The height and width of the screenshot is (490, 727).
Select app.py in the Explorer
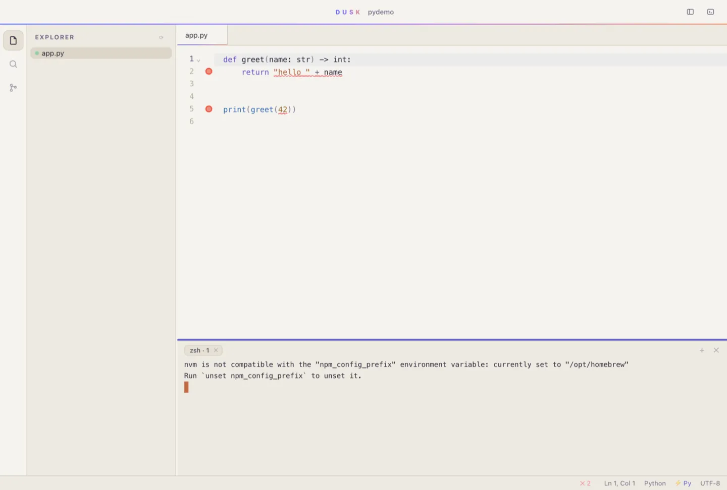(101, 53)
